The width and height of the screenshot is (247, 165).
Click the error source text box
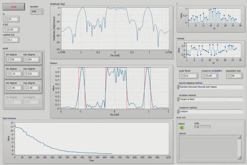point(208,147)
